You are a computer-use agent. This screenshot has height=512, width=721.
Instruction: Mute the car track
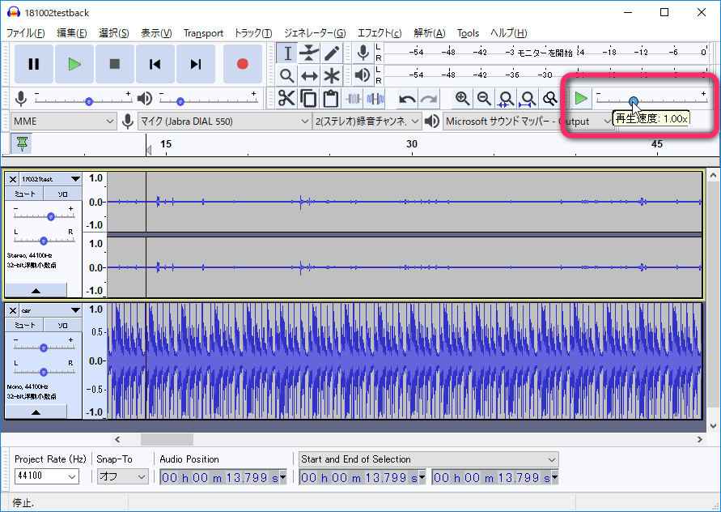pyautogui.click(x=25, y=325)
